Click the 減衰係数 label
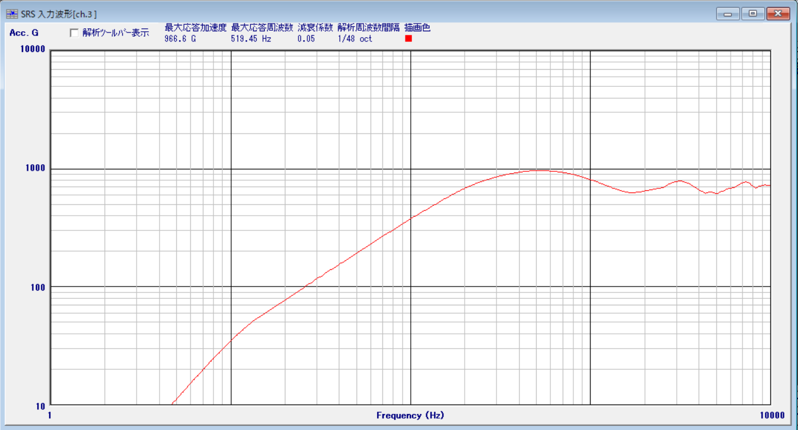The image size is (798, 430). 315,28
